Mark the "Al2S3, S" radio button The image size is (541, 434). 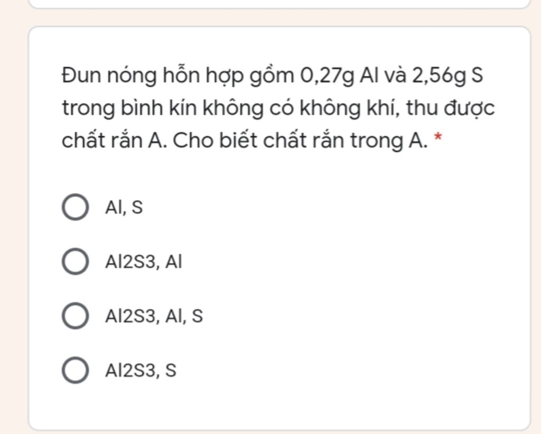tap(75, 370)
